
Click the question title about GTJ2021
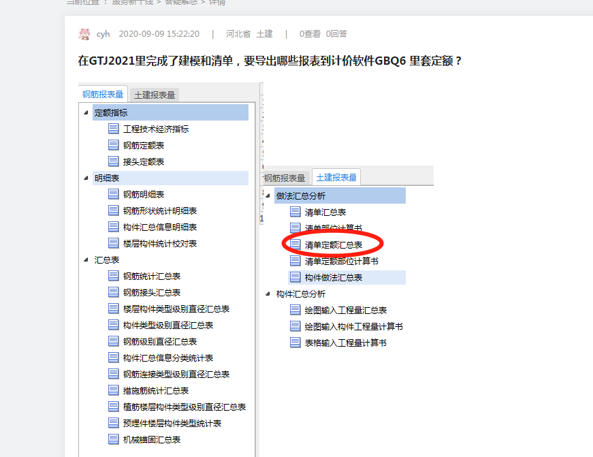[x=270, y=61]
